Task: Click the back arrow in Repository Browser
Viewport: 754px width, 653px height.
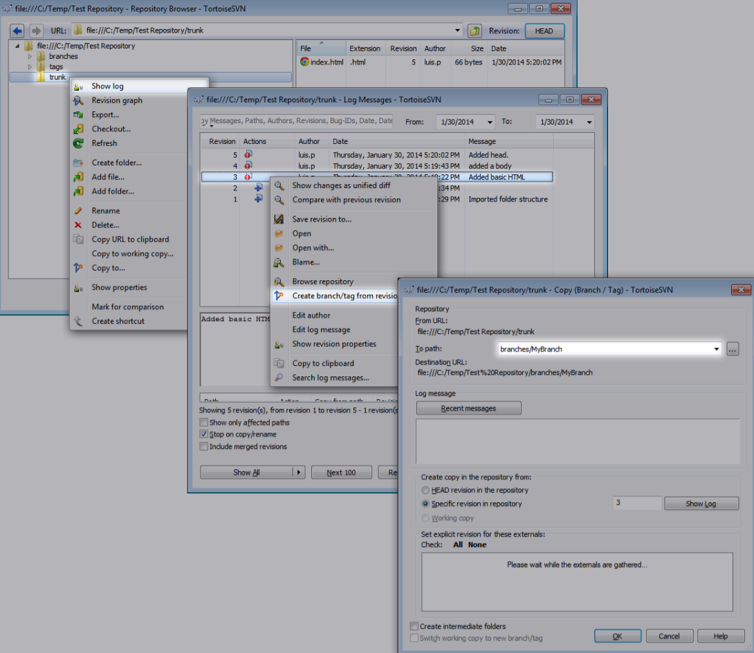Action: pyautogui.click(x=17, y=30)
